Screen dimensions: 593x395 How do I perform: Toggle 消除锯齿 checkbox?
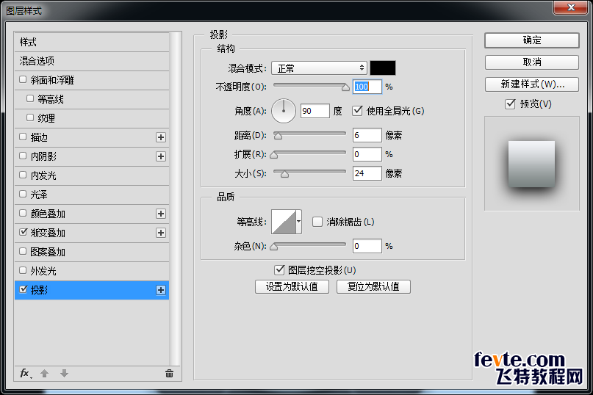[317, 222]
